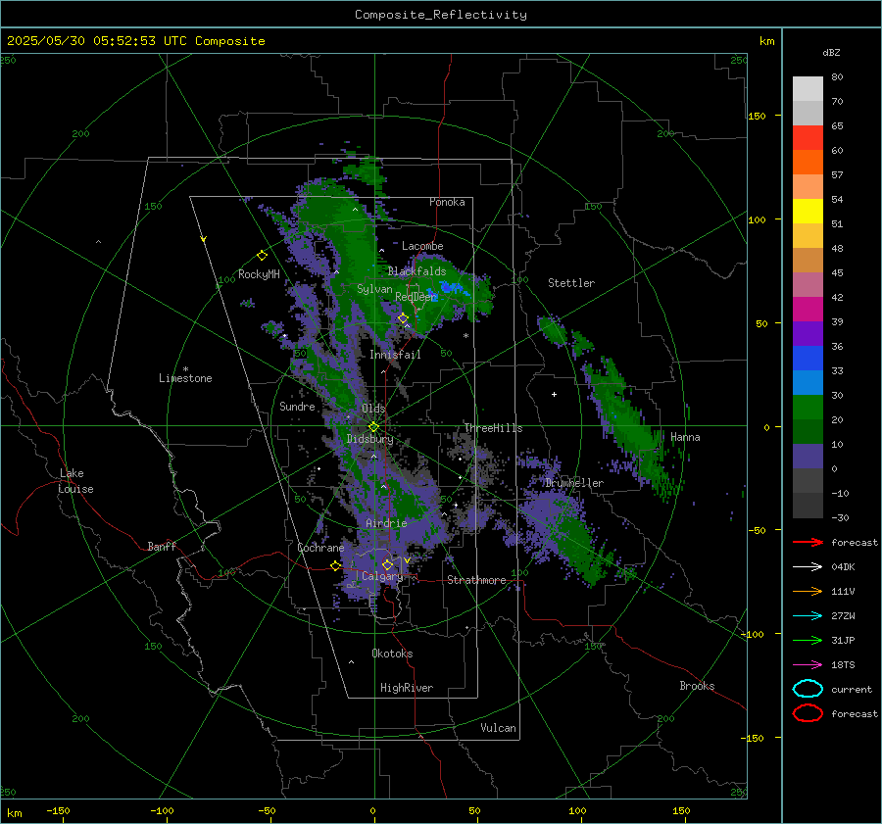Click the Ponoka city label
Screen dimensions: 882x824
[x=447, y=202]
